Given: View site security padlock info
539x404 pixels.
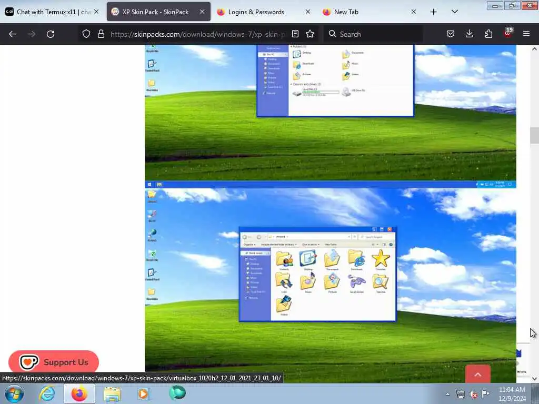Looking at the screenshot, I should click(101, 34).
